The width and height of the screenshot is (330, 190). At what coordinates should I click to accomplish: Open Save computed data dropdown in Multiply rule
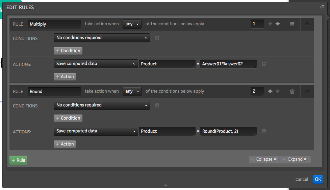coord(95,64)
